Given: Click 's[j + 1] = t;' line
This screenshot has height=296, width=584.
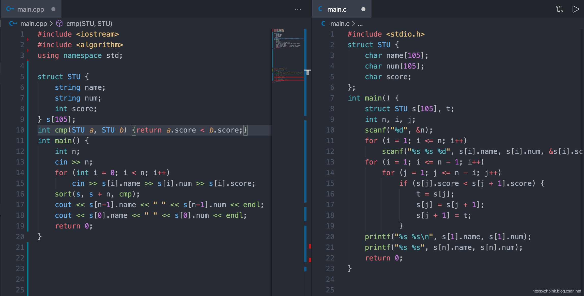Looking at the screenshot, I should 444,215.
